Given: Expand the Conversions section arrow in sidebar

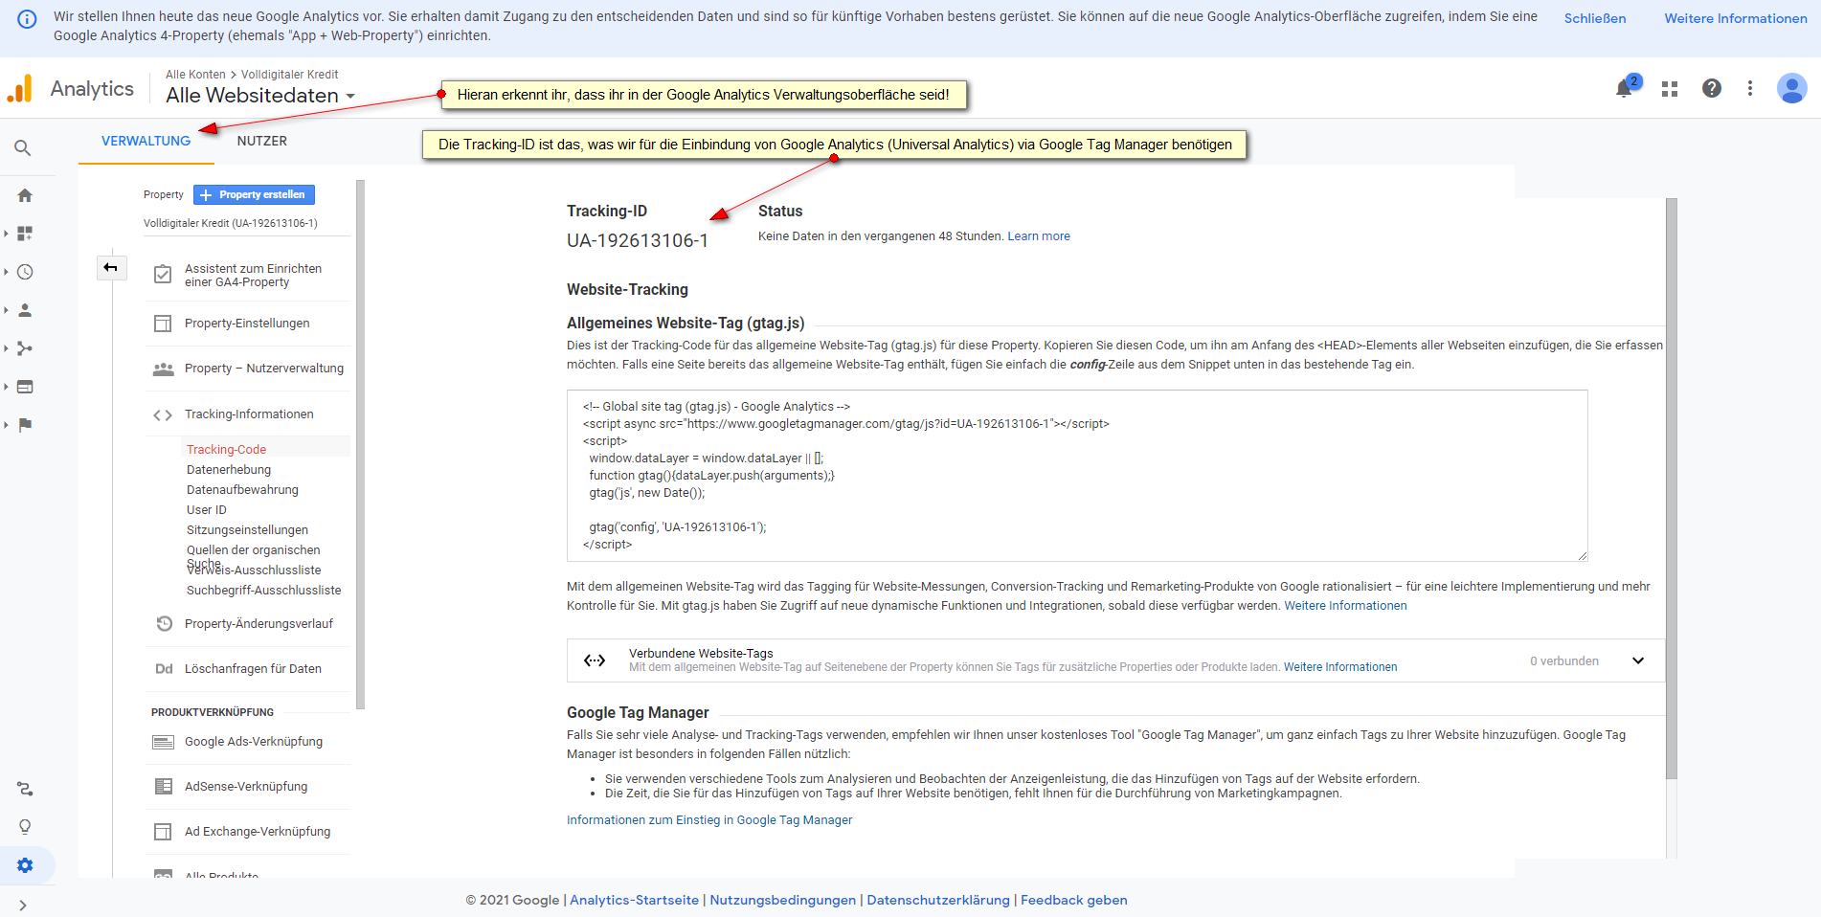Looking at the screenshot, I should tap(7, 425).
